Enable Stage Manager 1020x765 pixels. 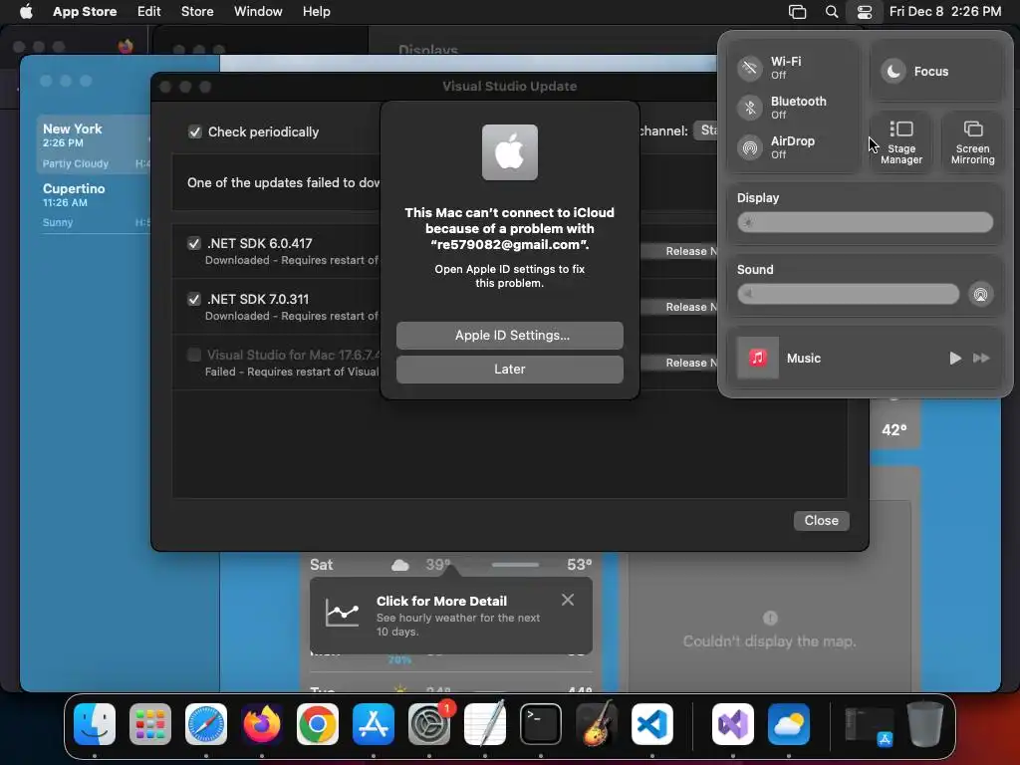[900, 141]
